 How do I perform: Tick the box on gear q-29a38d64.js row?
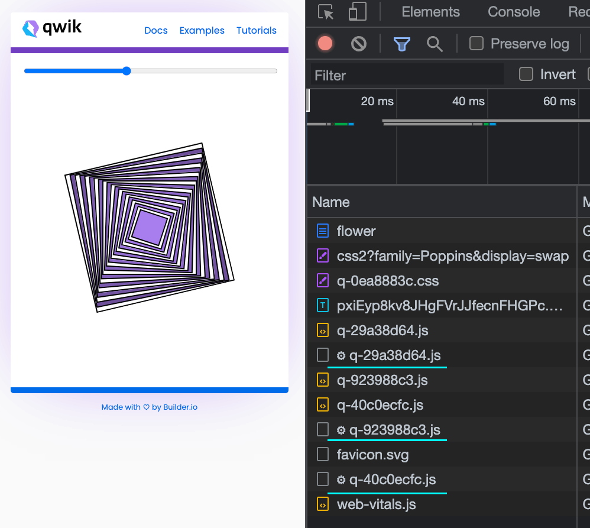click(322, 355)
